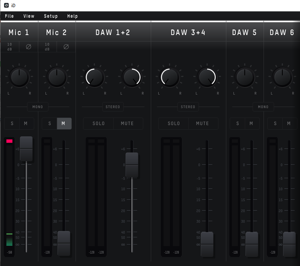Screen dimensions: 300x266
Task: Click the Mic 1 pan knob
Action: 19,77
